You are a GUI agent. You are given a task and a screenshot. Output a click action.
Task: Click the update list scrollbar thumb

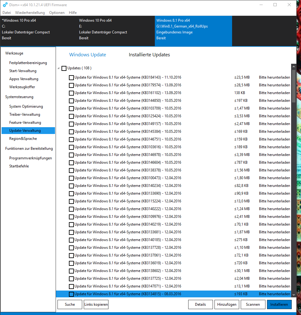294,86
